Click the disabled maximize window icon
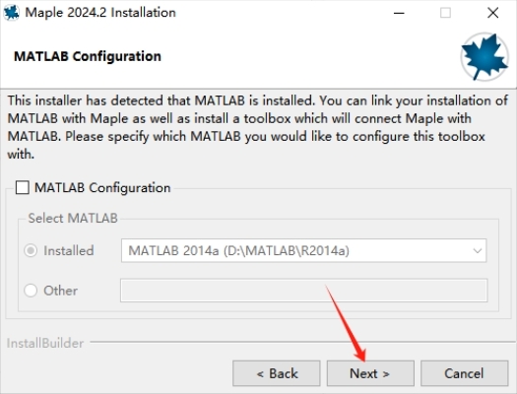Viewport: 517px width, 394px height. pos(445,13)
